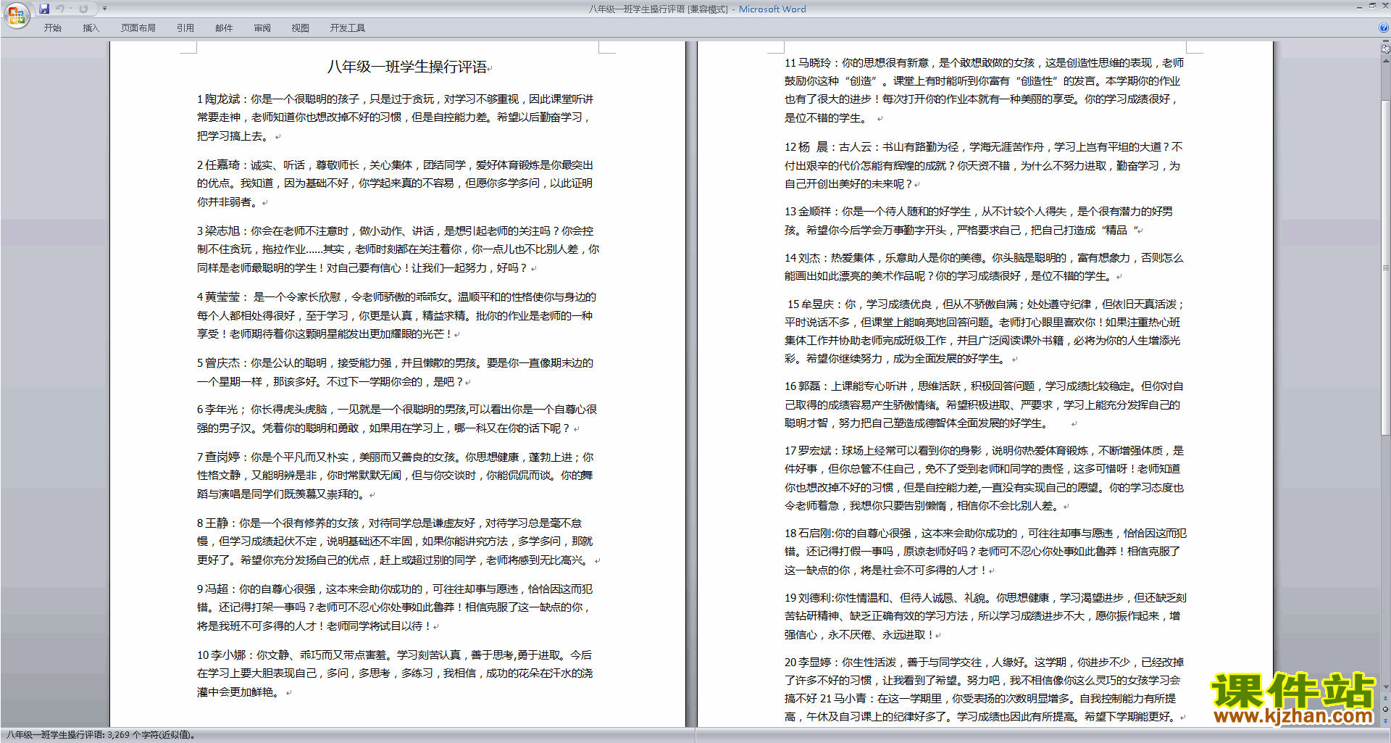The width and height of the screenshot is (1391, 743).
Task: Switch to the 引用 tab
Action: click(x=185, y=28)
